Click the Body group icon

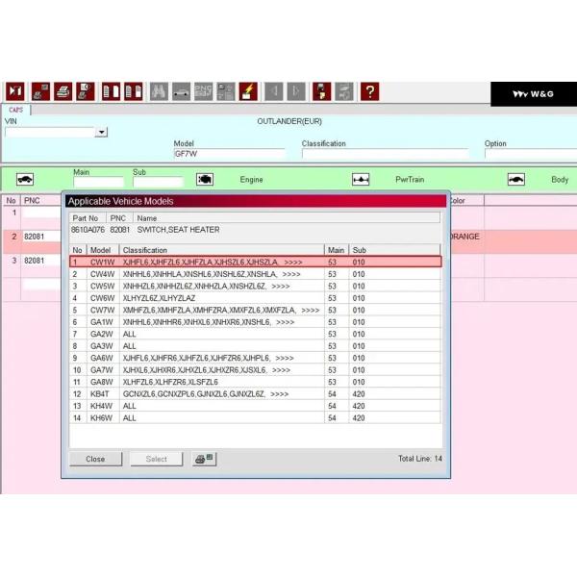[516, 179]
